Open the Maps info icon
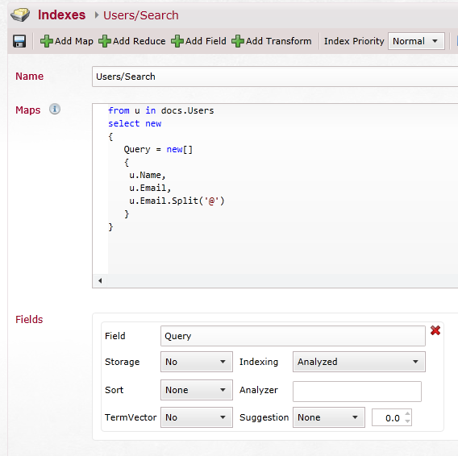Screen dimensions: 458x456 tap(55, 110)
